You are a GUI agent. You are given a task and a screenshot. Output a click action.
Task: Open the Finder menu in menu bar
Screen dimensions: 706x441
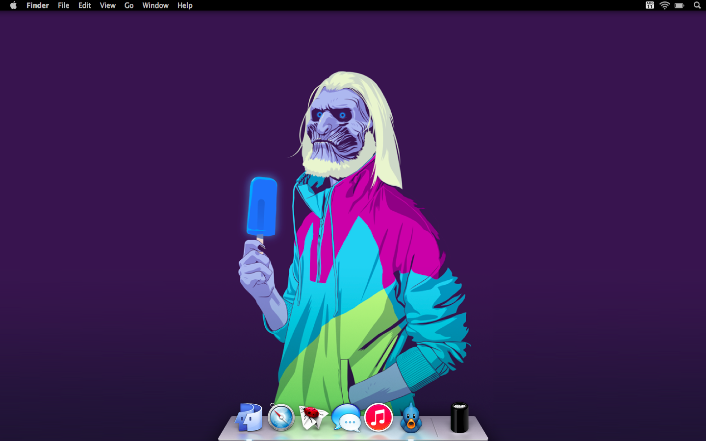point(38,5)
